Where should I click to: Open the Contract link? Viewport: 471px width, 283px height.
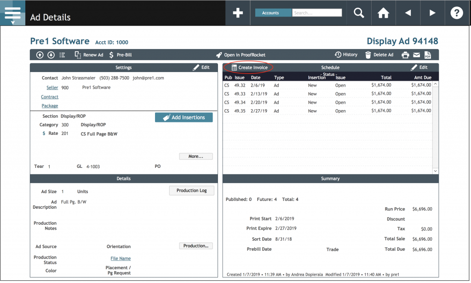50,97
